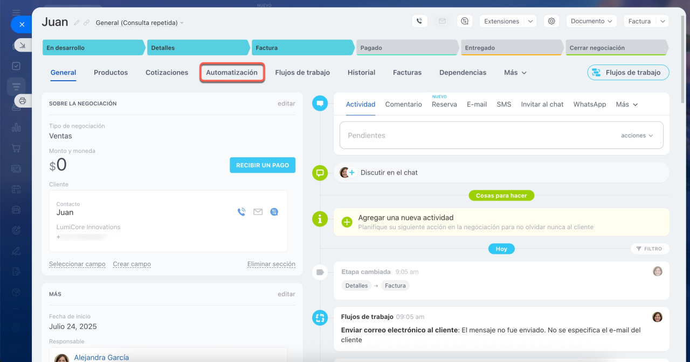
Task: Open the gear settings icon in the header
Action: pyautogui.click(x=551, y=21)
